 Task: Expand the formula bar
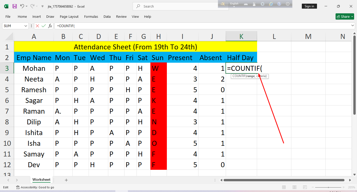[x=353, y=26]
